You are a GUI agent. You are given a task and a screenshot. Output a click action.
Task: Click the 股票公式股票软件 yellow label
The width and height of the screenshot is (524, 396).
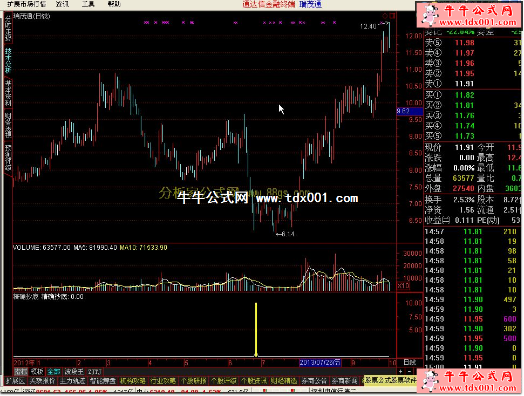tap(390, 381)
